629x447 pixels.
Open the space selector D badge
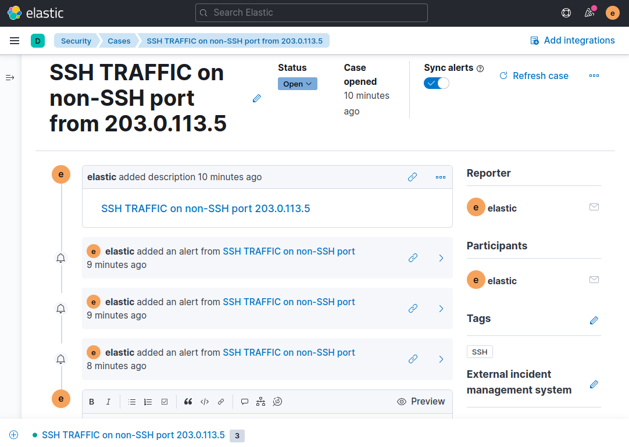38,41
